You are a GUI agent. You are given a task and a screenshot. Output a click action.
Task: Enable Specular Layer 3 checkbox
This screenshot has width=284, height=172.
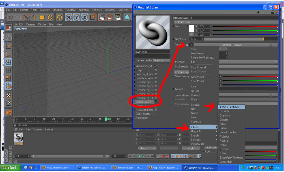pos(155,90)
